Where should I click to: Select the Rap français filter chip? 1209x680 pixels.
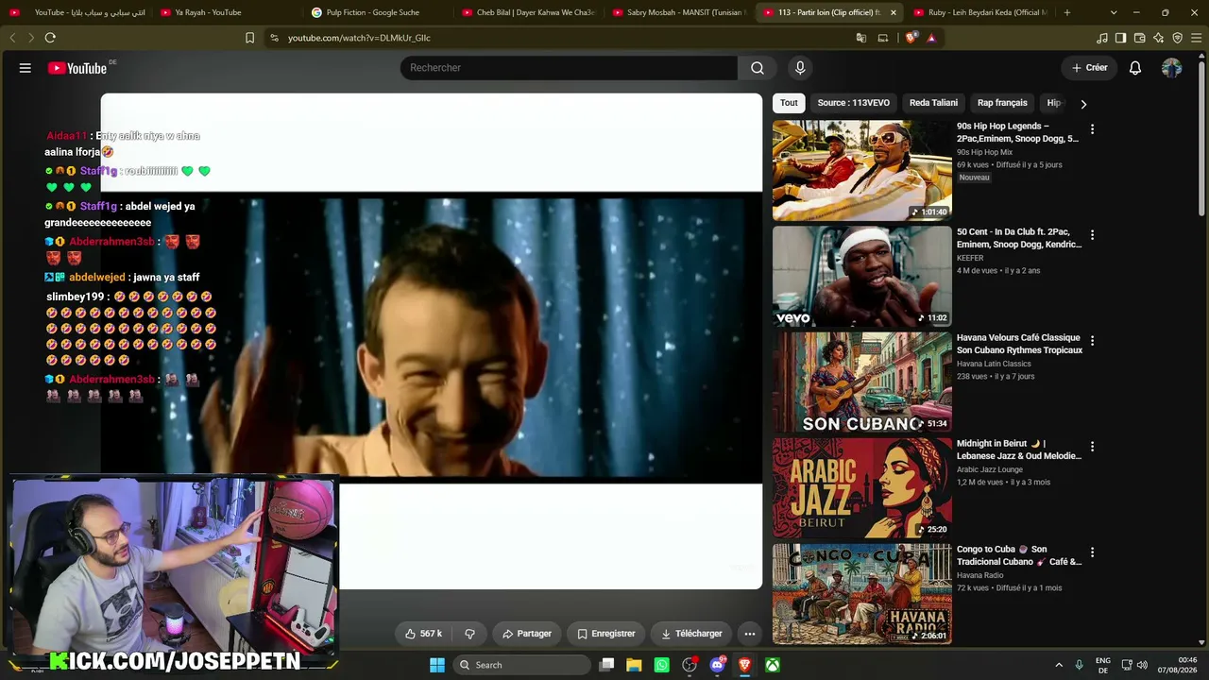tap(1002, 103)
